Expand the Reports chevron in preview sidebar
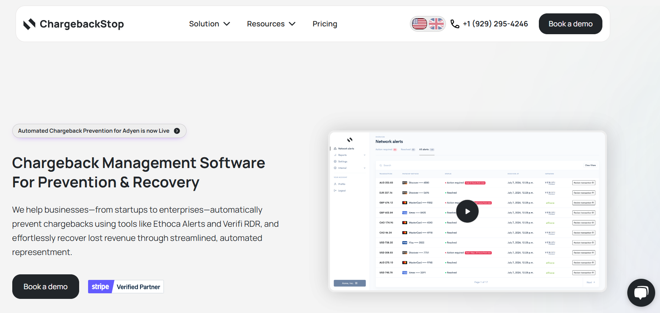Image resolution: width=660 pixels, height=313 pixels. click(x=365, y=155)
